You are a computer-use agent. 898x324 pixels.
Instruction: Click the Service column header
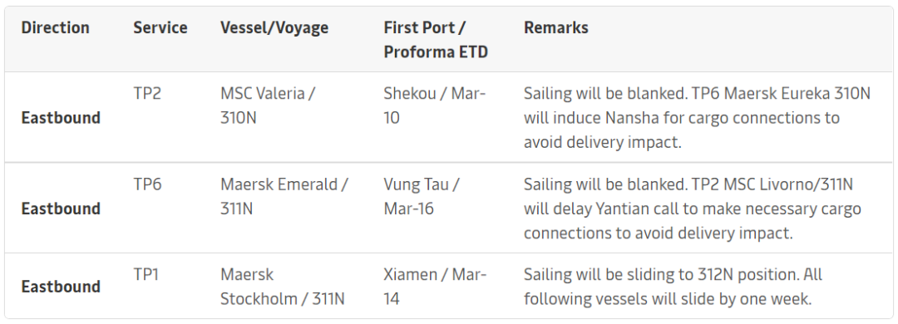tap(160, 27)
